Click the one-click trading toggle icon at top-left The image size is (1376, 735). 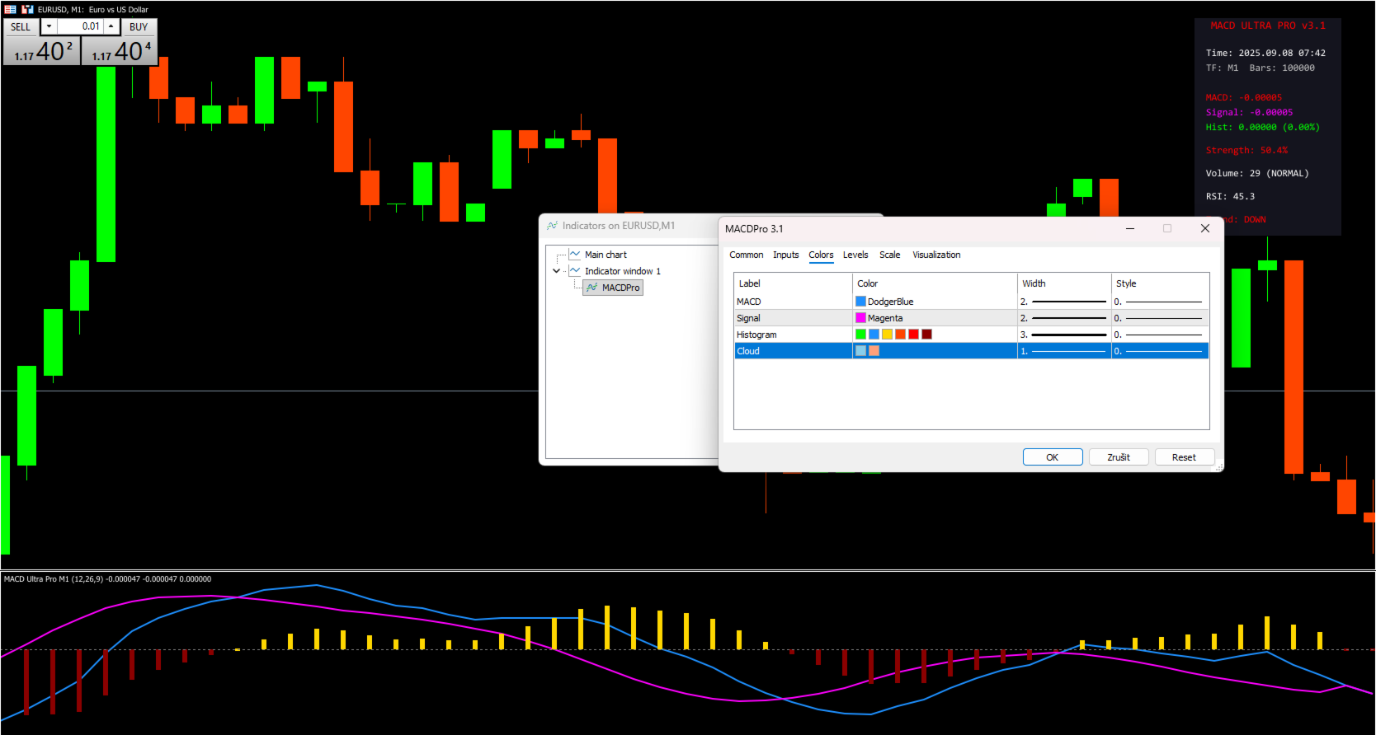(10, 9)
